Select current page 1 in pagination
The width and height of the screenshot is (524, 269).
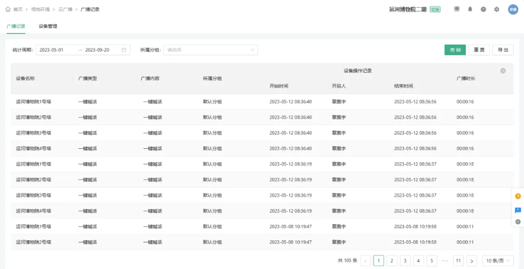tap(378, 261)
